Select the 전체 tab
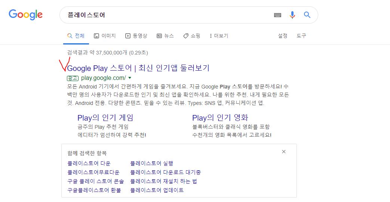 (x=76, y=36)
